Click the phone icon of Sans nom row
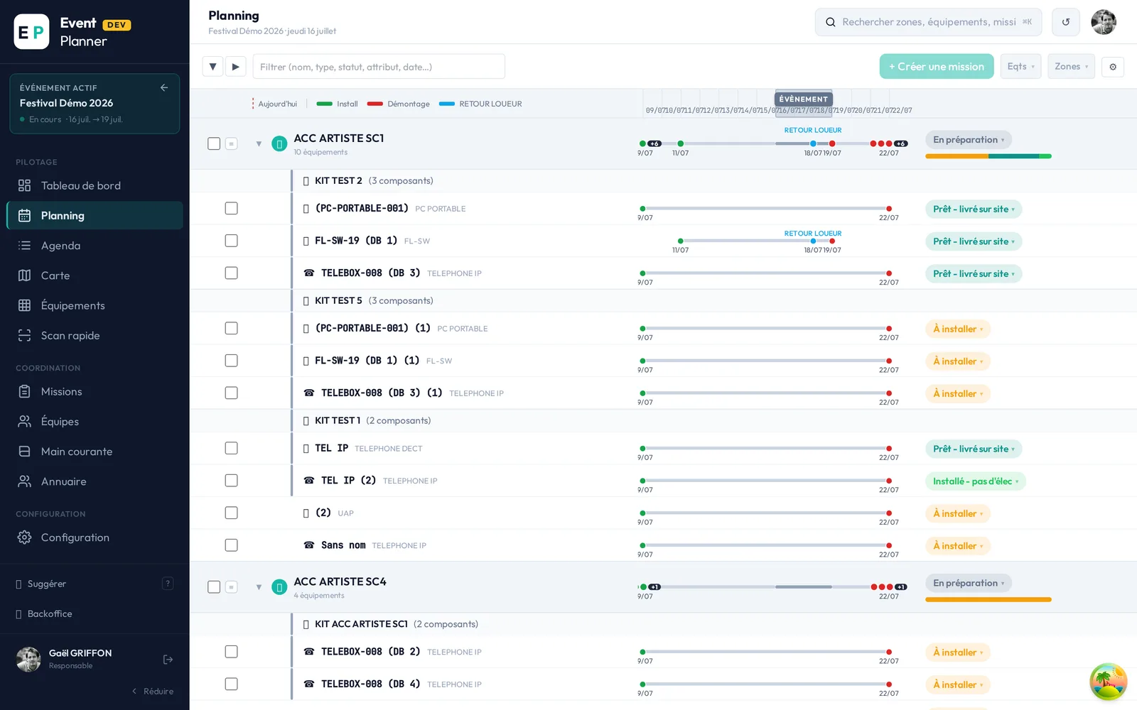 (309, 545)
